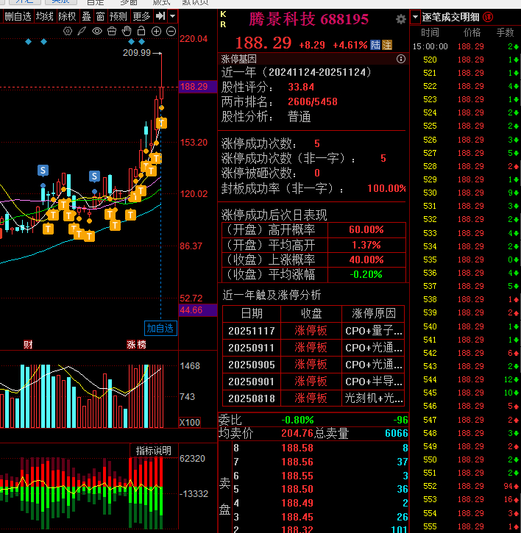Select the 20251117 limit-up row date
The height and width of the screenshot is (533, 521).
(x=252, y=331)
